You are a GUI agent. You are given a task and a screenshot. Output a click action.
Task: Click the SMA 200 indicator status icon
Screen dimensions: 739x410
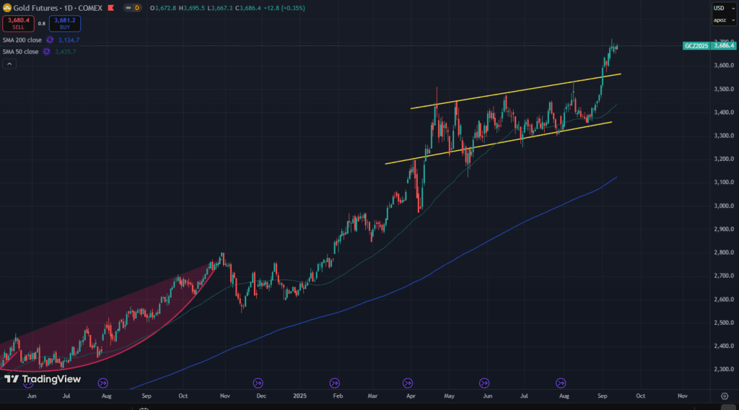(x=50, y=40)
